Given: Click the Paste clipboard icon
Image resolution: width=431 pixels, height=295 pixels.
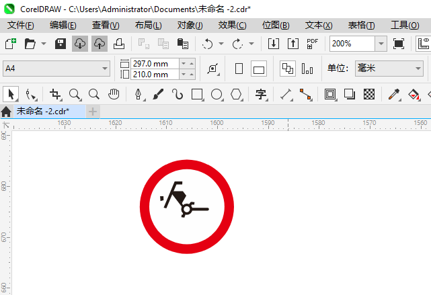Looking at the screenshot, I should click(183, 44).
